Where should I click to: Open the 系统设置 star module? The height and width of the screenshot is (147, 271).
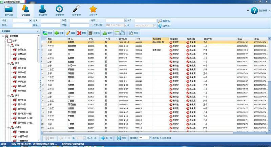pos(93,11)
